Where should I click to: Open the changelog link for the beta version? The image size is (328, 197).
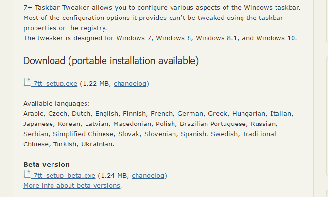(148, 175)
